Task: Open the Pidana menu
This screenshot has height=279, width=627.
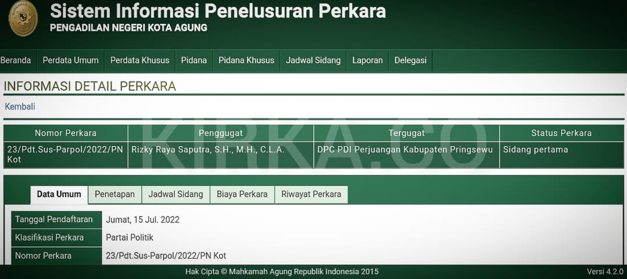Action: (194, 60)
